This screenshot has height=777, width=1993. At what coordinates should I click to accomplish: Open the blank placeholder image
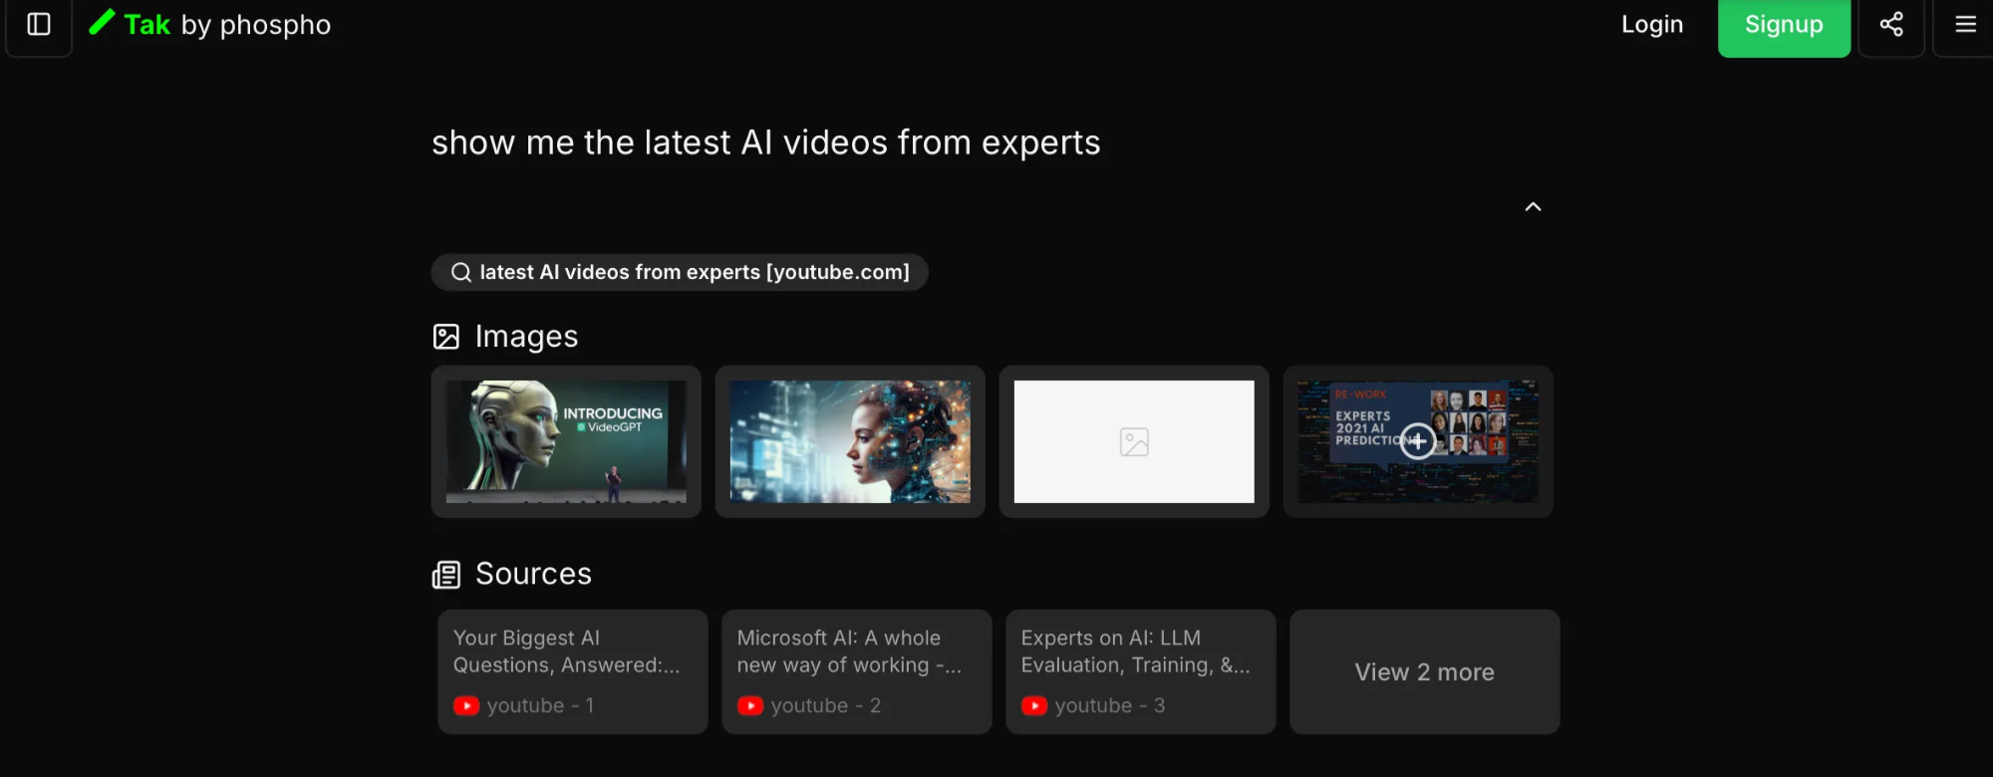click(x=1134, y=441)
